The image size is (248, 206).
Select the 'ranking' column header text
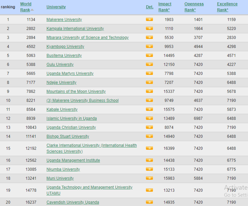click(8, 7)
